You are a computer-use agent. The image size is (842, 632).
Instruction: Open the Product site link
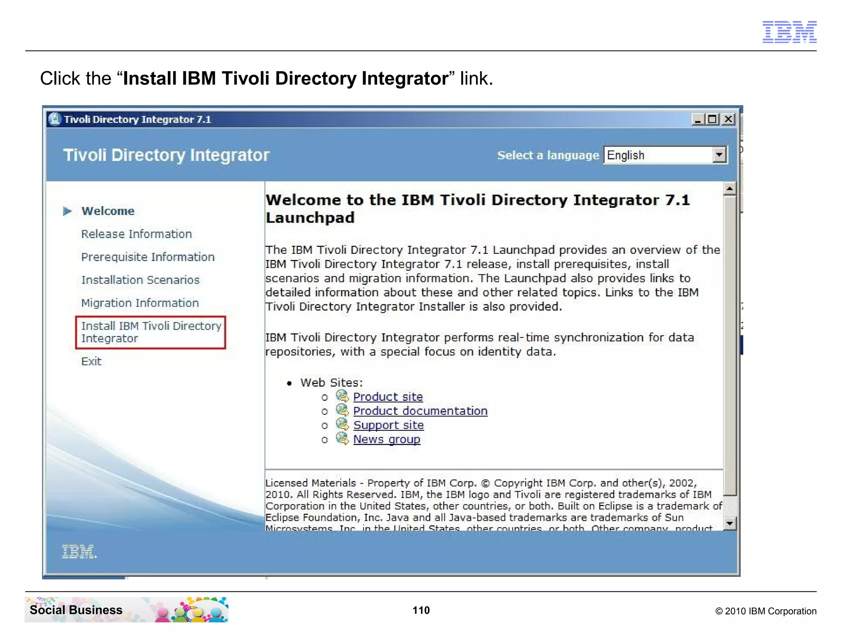pos(388,397)
